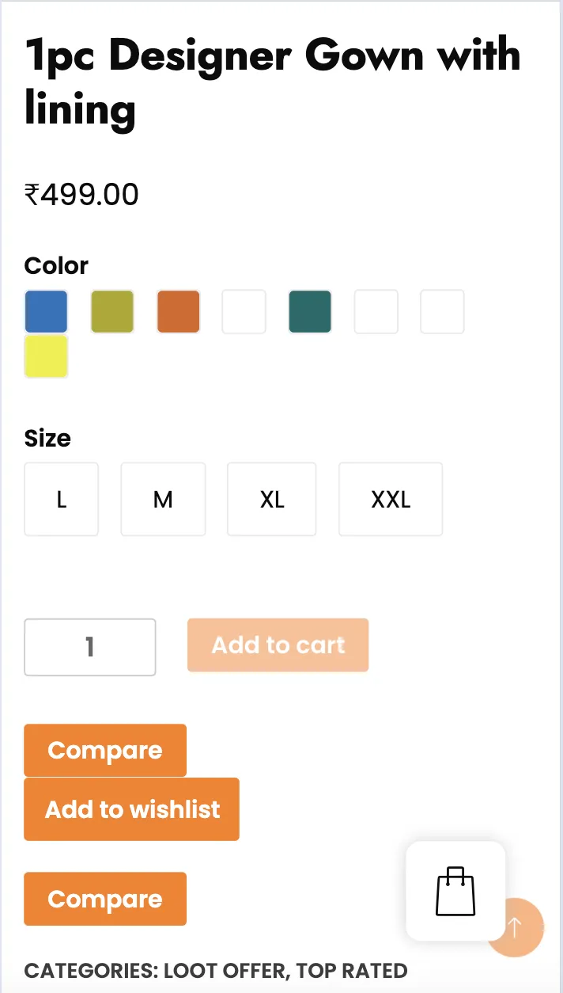Click the scroll-to-top arrow button
Image resolution: width=563 pixels, height=993 pixels.
click(515, 926)
